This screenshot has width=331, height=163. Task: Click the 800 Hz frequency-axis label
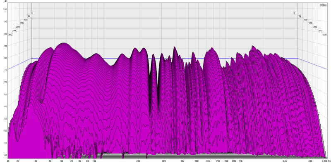226,161
